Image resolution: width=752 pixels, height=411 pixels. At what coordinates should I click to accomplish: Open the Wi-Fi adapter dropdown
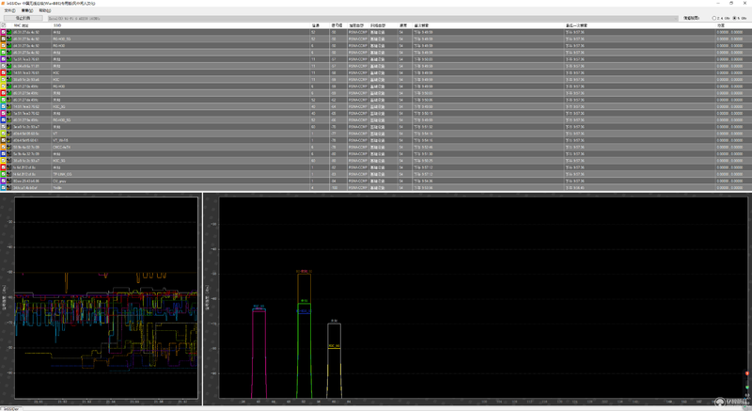click(363, 18)
